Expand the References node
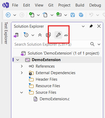The image size is (105, 118). click(22, 66)
